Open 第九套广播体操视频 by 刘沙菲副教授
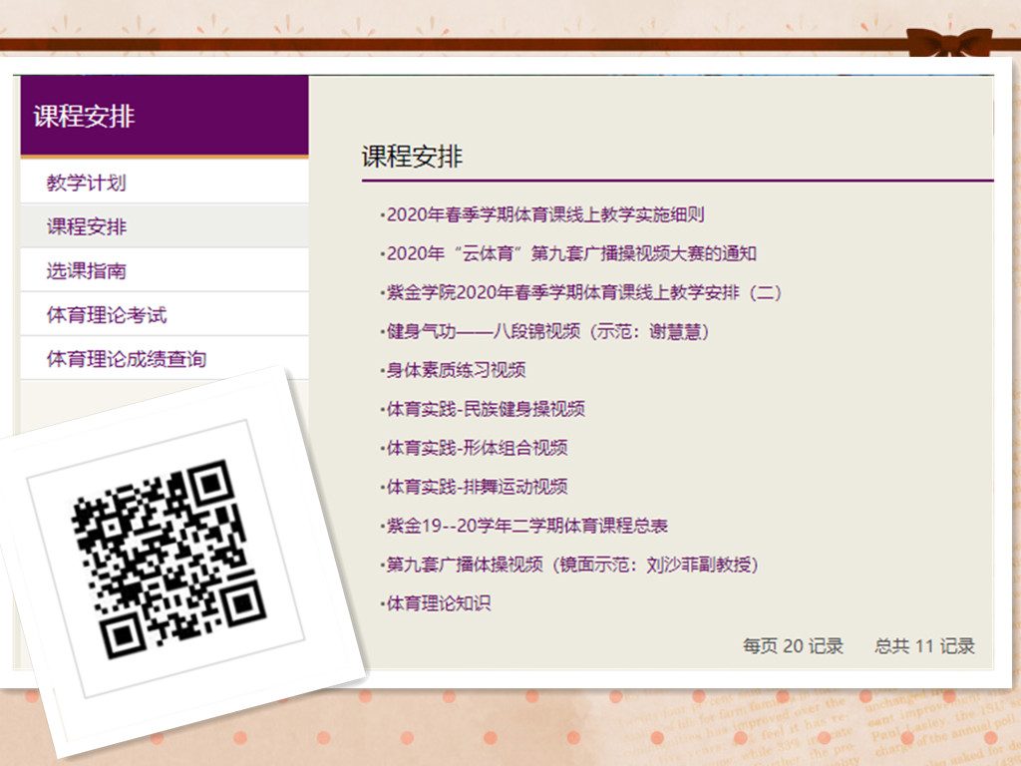This screenshot has height=766, width=1021. pos(573,565)
